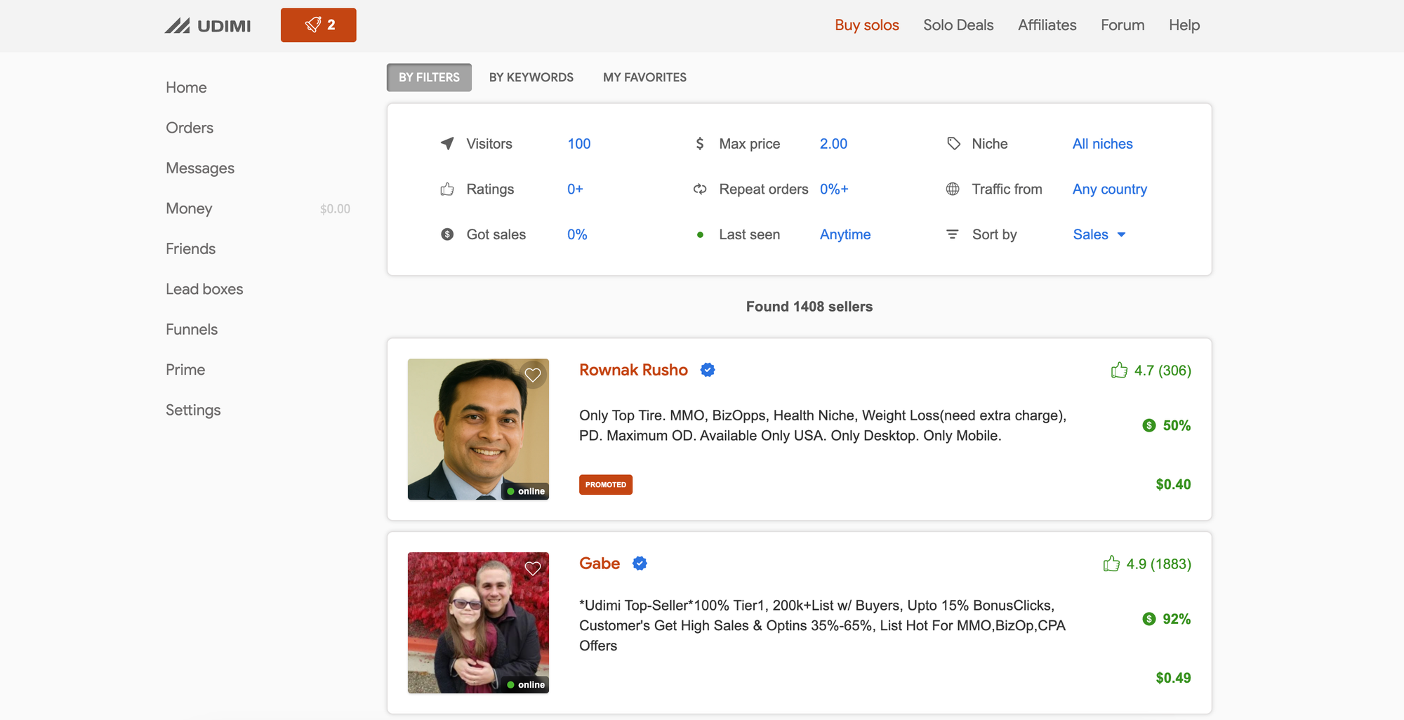1404x720 pixels.
Task: Click the green dollar icon beside 50%
Action: (x=1149, y=425)
